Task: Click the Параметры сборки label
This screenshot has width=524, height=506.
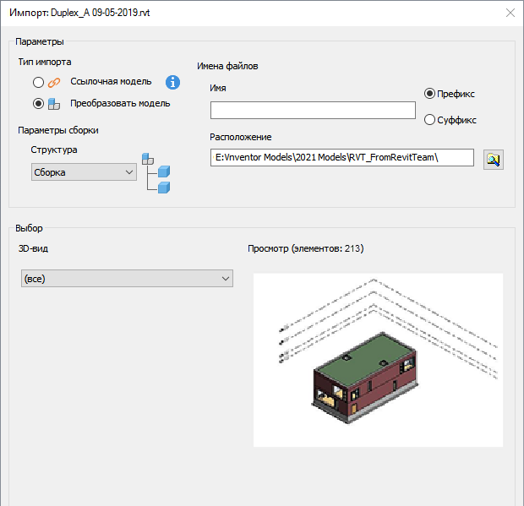Action: [58, 130]
